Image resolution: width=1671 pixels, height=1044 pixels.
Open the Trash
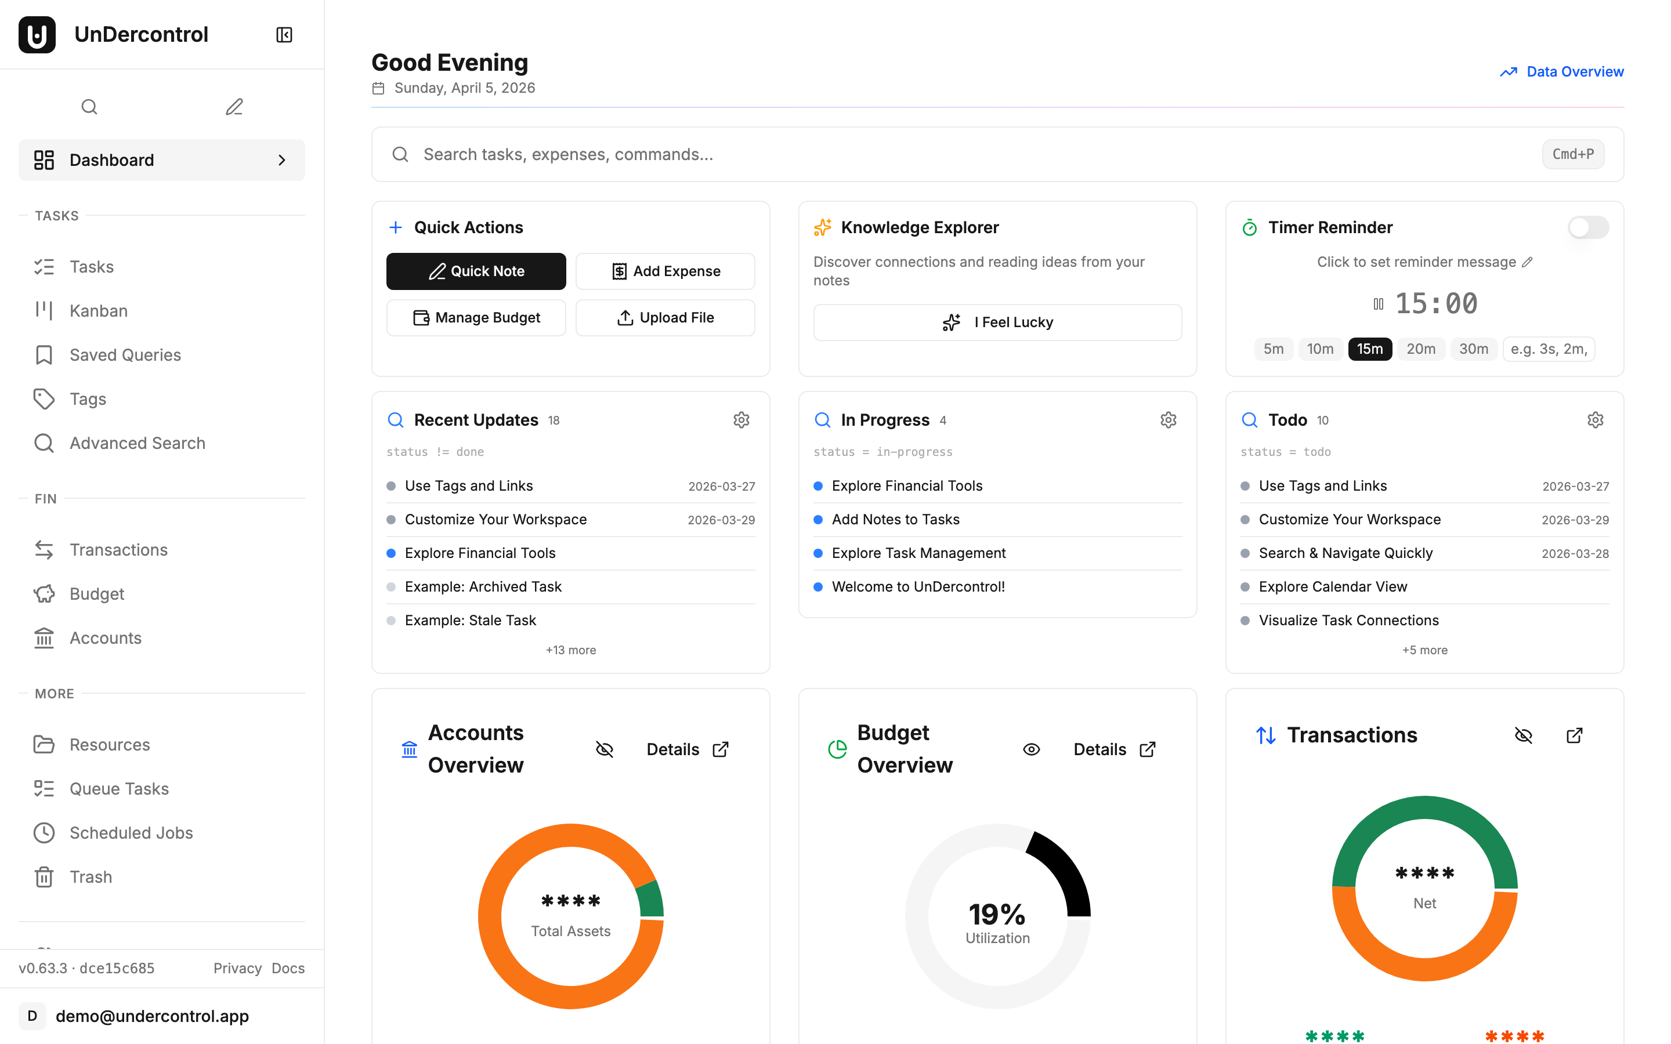(x=91, y=876)
